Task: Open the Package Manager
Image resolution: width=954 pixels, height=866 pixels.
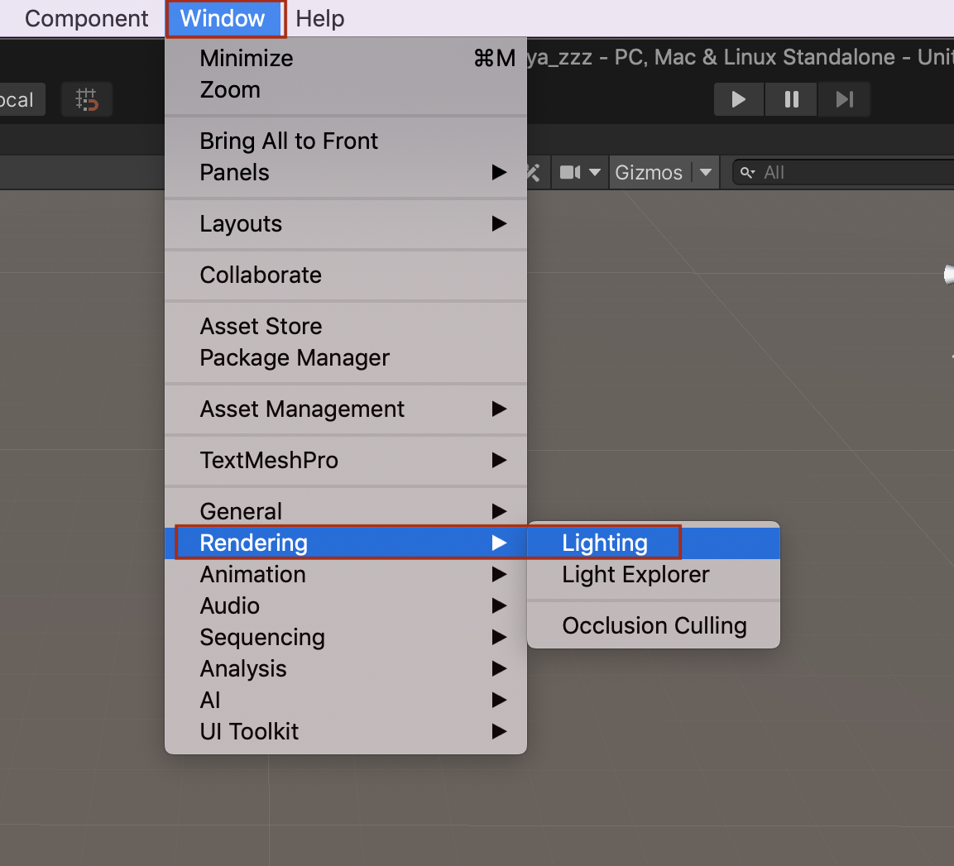Action: 294,357
